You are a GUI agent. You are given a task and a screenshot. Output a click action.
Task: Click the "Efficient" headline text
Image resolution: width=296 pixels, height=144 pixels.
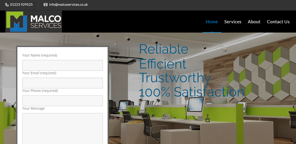(x=163, y=64)
